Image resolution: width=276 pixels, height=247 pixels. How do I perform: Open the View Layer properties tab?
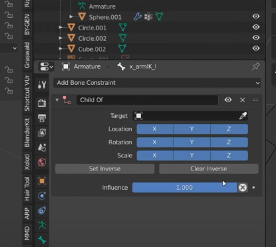(x=41, y=132)
